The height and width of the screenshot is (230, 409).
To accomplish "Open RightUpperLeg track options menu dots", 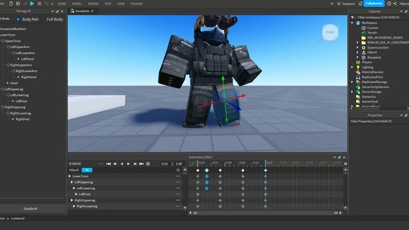I will pyautogui.click(x=178, y=200).
